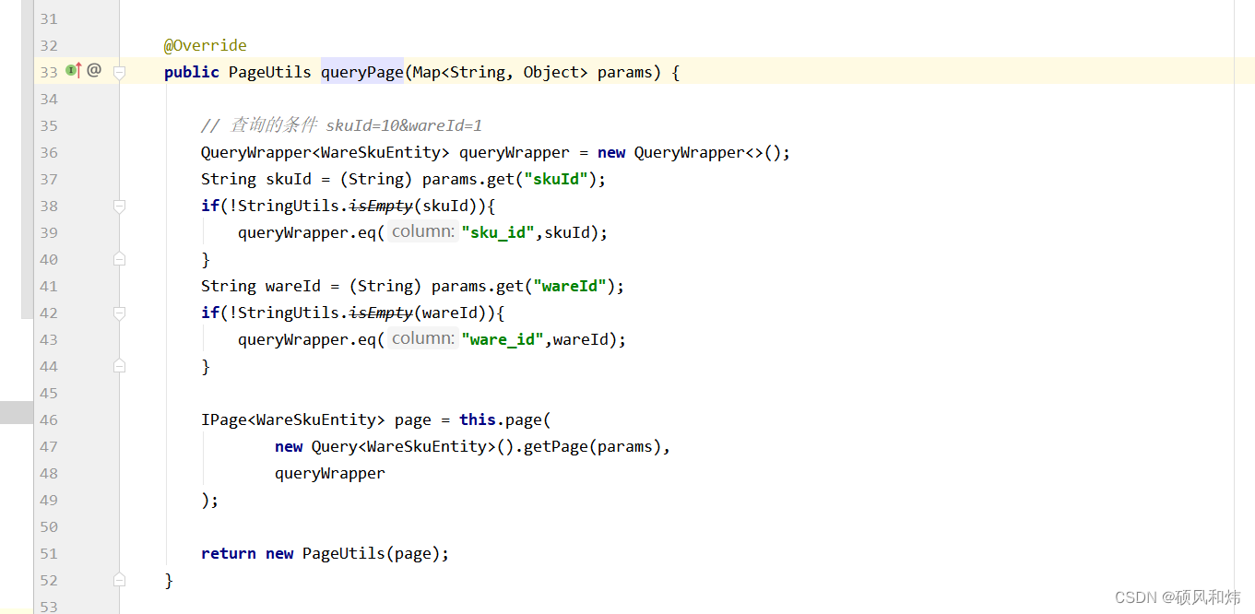1255x614 pixels.
Task: Click the QueryWrapper<WareSkuEntity> type starting line 36
Action: pyautogui.click(x=326, y=152)
